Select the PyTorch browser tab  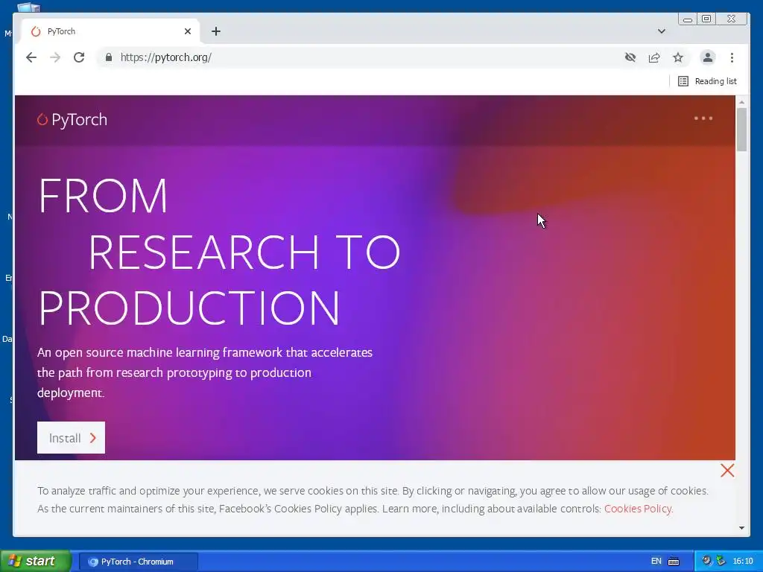point(110,31)
